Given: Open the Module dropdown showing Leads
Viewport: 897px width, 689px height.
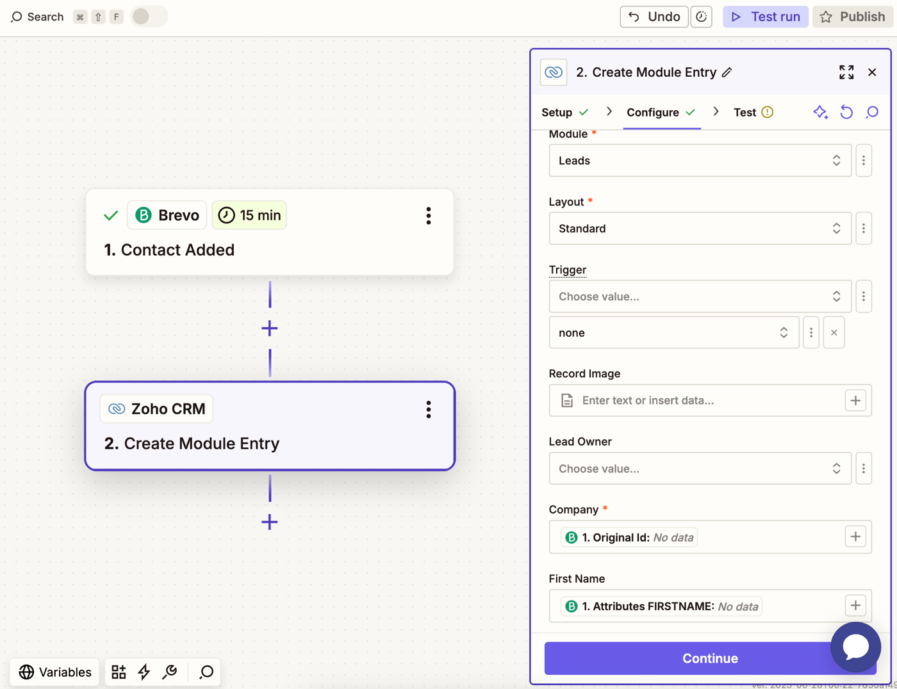Looking at the screenshot, I should coord(700,161).
